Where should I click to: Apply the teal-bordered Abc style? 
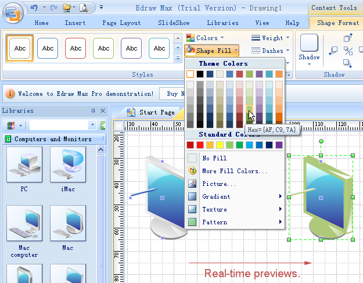point(159,48)
